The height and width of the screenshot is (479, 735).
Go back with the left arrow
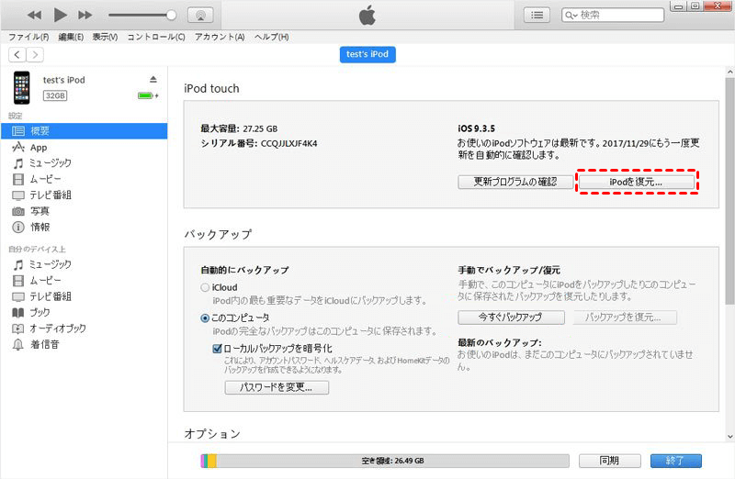tap(17, 55)
